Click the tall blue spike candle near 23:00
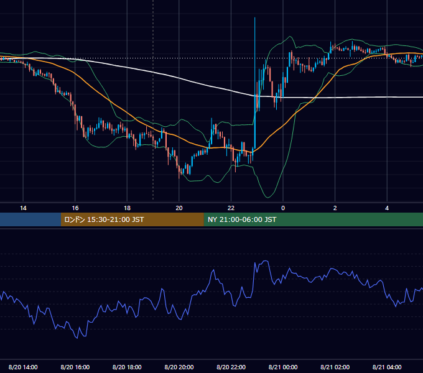 [254, 83]
